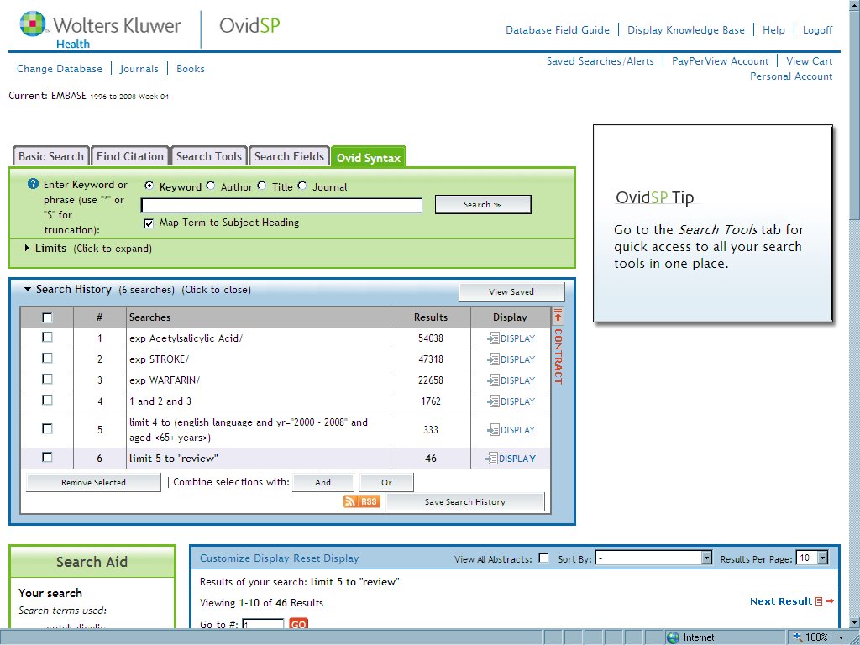Screen dimensions: 860x645
Task: Click DISPLAY for search 4 '1 and 2 and 3'
Action: click(x=511, y=401)
